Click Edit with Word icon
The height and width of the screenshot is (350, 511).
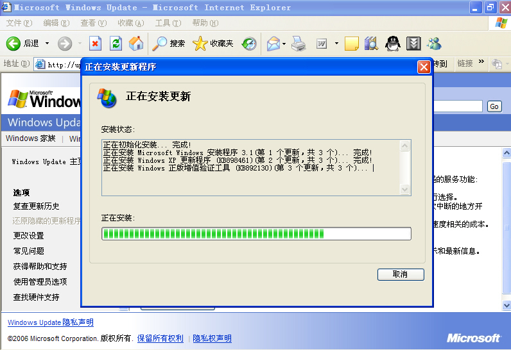point(322,43)
